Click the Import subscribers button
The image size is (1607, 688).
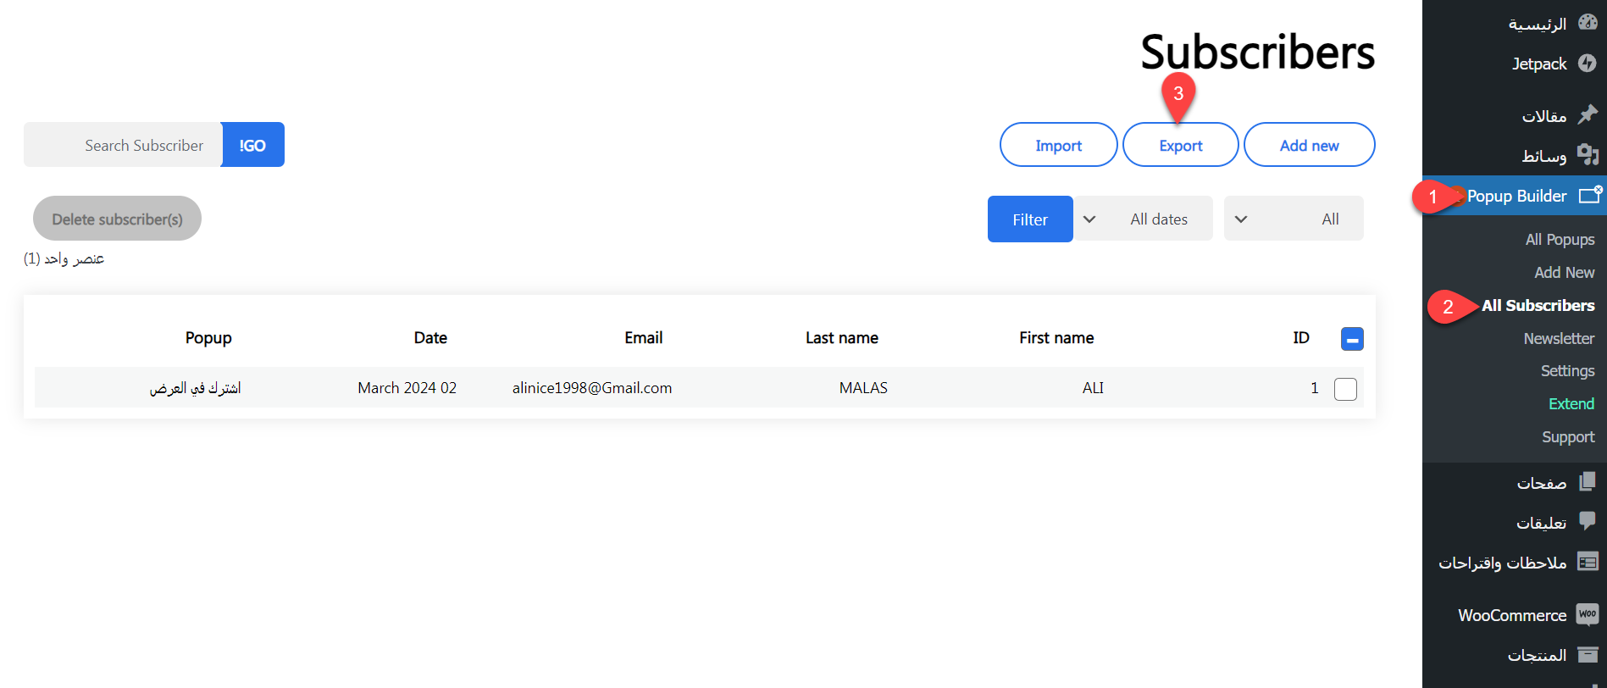(x=1058, y=146)
